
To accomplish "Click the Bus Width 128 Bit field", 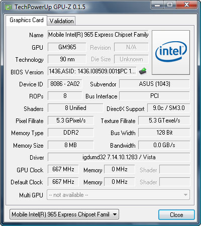I will 164,133.
